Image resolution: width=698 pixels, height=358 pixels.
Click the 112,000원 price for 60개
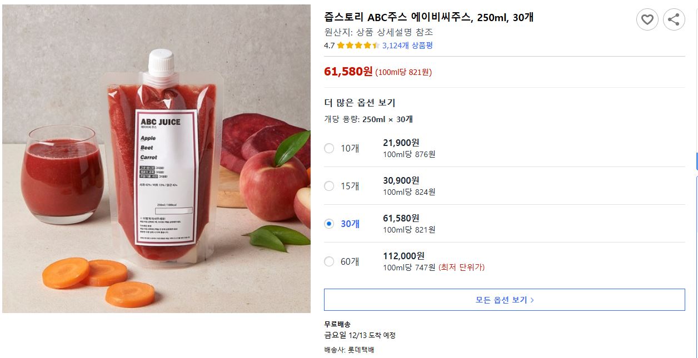click(404, 256)
